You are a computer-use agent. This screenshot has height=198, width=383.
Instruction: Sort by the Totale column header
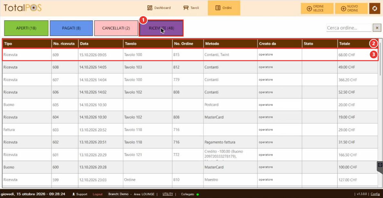pos(357,44)
